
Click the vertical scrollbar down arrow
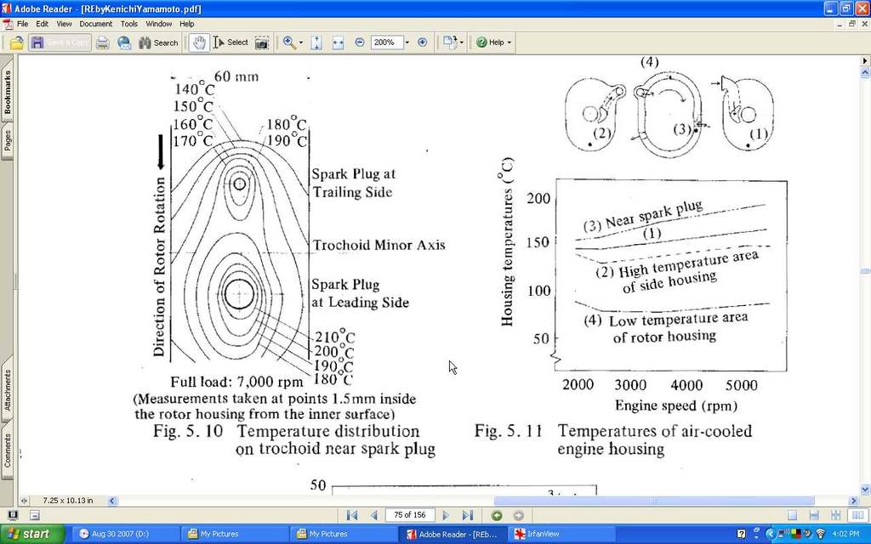click(x=865, y=490)
